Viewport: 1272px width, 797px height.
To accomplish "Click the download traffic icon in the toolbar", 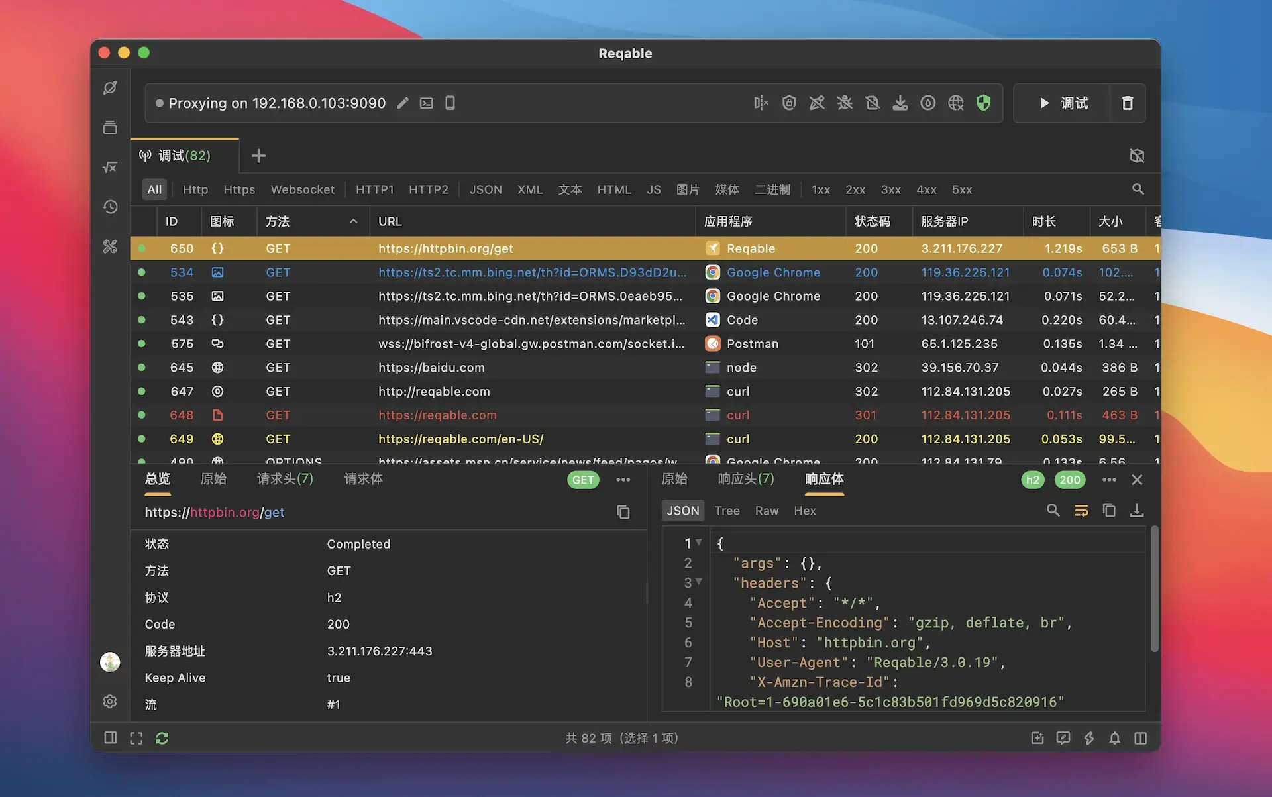I will coord(900,103).
